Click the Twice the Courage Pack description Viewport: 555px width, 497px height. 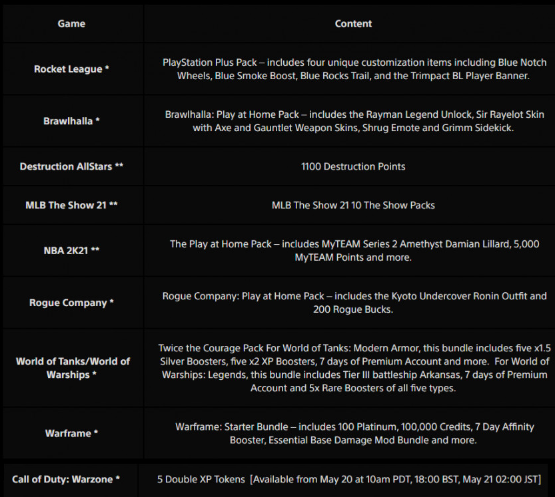tap(353, 368)
